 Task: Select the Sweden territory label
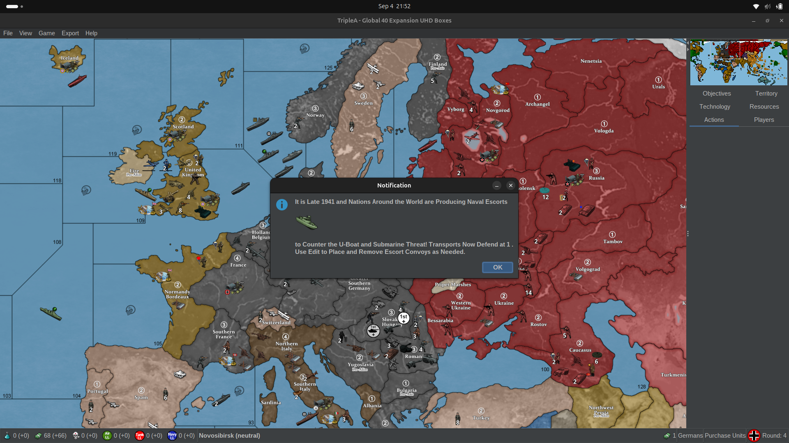(x=363, y=103)
